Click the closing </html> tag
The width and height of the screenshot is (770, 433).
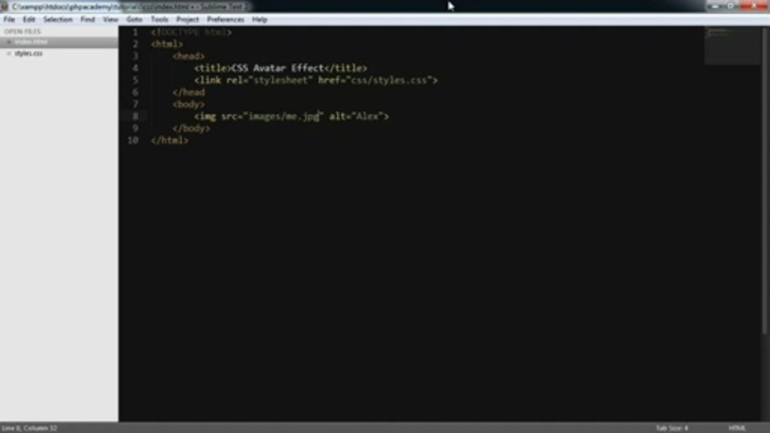(x=170, y=140)
